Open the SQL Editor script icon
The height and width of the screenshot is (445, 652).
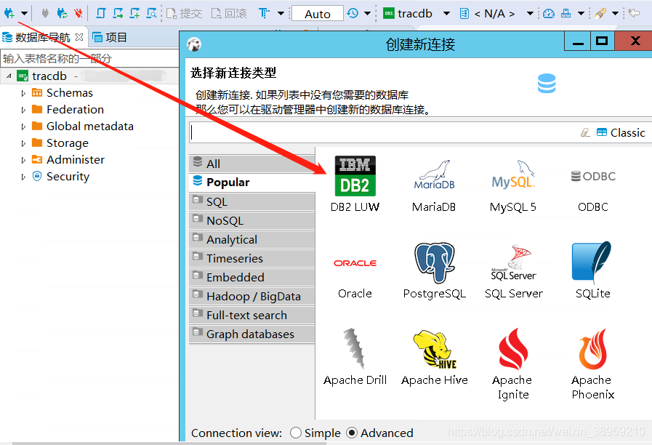(100, 13)
